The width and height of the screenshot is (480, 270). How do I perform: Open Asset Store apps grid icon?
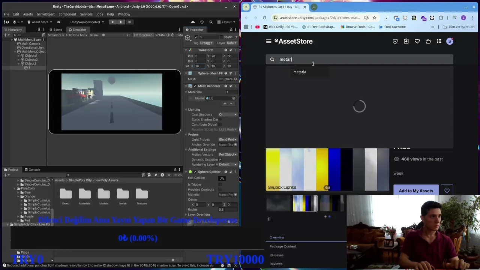coord(439,41)
